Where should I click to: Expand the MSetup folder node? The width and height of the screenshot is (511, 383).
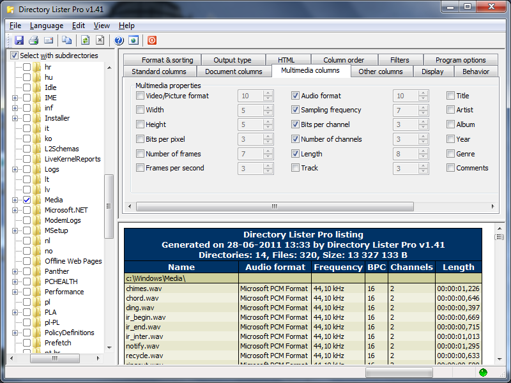[x=15, y=230]
